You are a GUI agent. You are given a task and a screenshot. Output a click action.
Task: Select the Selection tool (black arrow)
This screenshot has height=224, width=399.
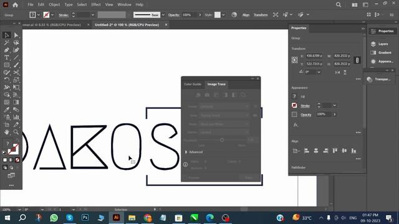click(x=7, y=35)
